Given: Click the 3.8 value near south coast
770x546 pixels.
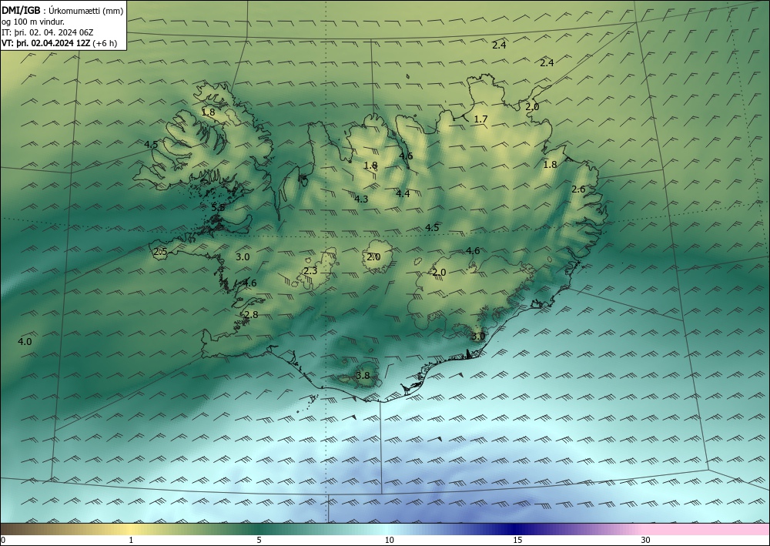Looking at the screenshot, I should tap(363, 376).
